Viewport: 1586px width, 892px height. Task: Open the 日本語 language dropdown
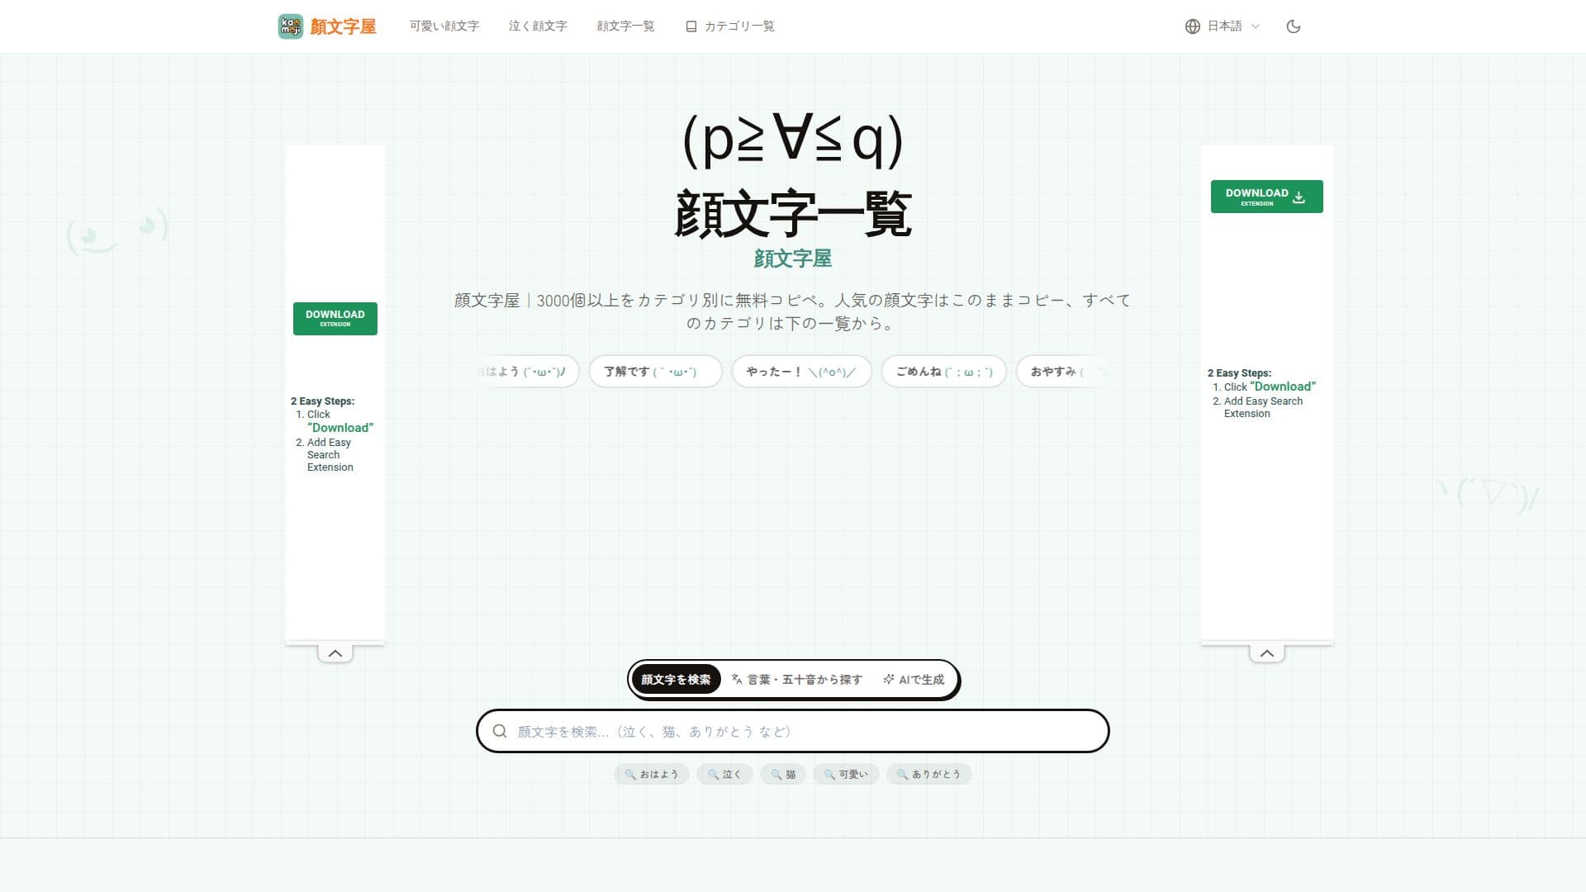tap(1223, 26)
